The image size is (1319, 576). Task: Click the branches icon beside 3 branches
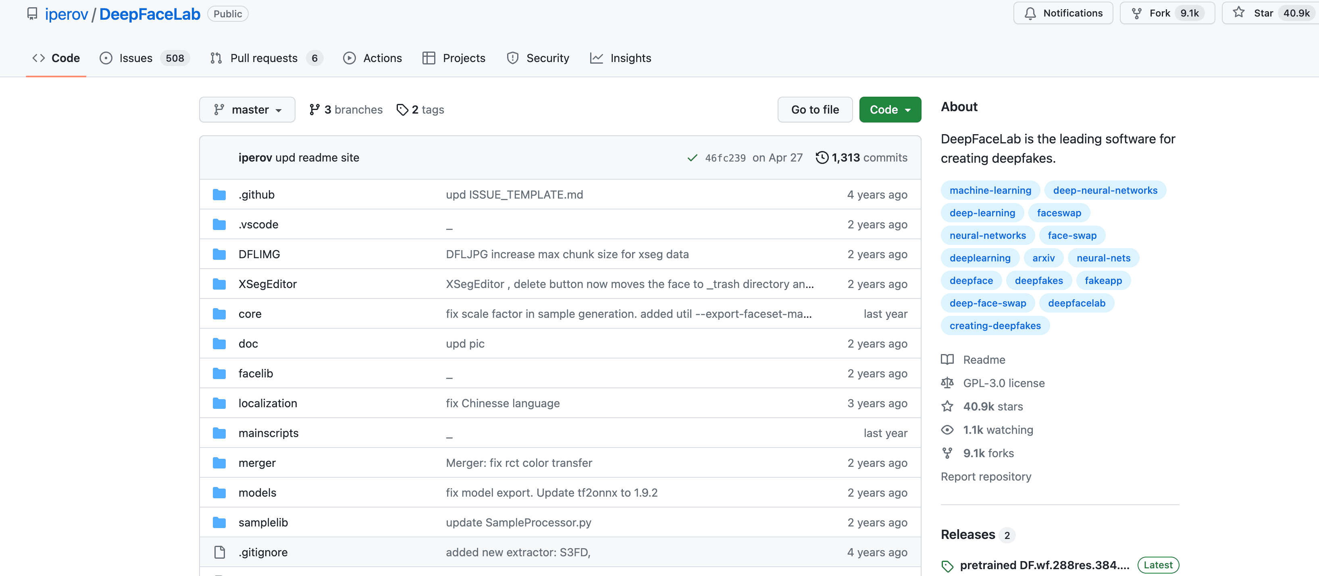(314, 110)
